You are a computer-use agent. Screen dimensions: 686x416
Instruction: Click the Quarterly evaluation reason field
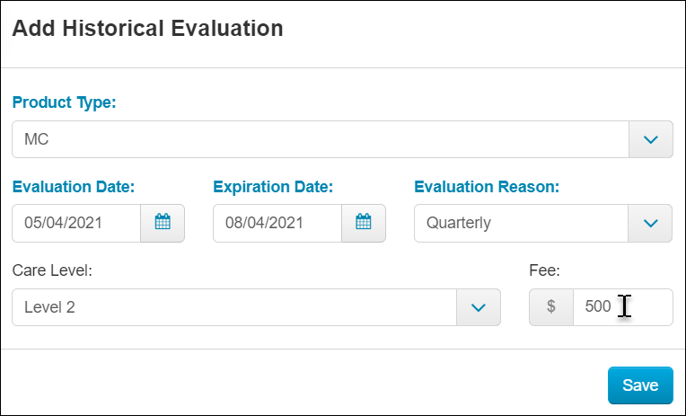pyautogui.click(x=521, y=223)
